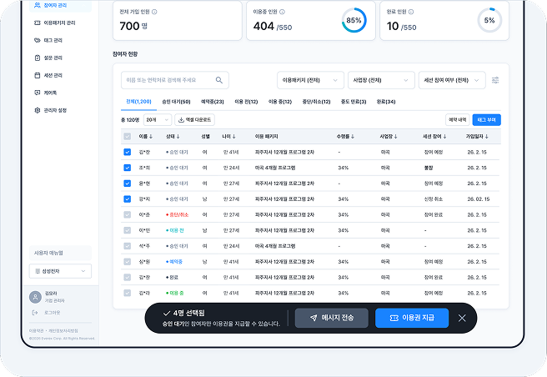547x377 pixels.
Task: Open the 이용패키지 (전체) dropdown
Action: coord(310,80)
